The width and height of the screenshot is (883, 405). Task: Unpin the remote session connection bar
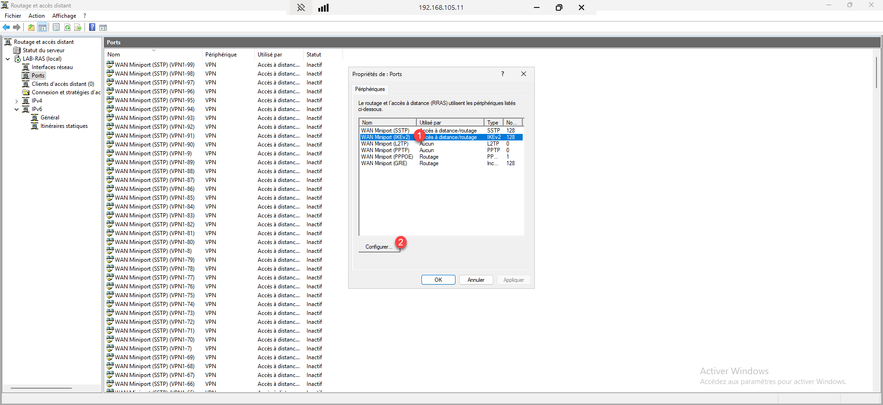pyautogui.click(x=301, y=7)
